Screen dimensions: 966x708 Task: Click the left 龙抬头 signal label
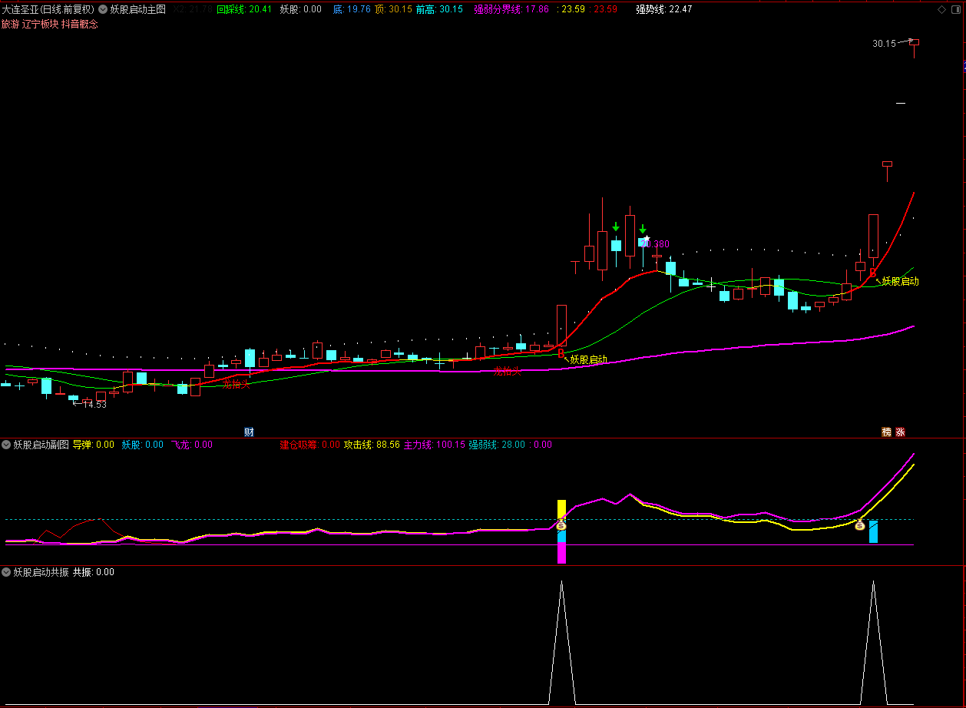pos(237,384)
